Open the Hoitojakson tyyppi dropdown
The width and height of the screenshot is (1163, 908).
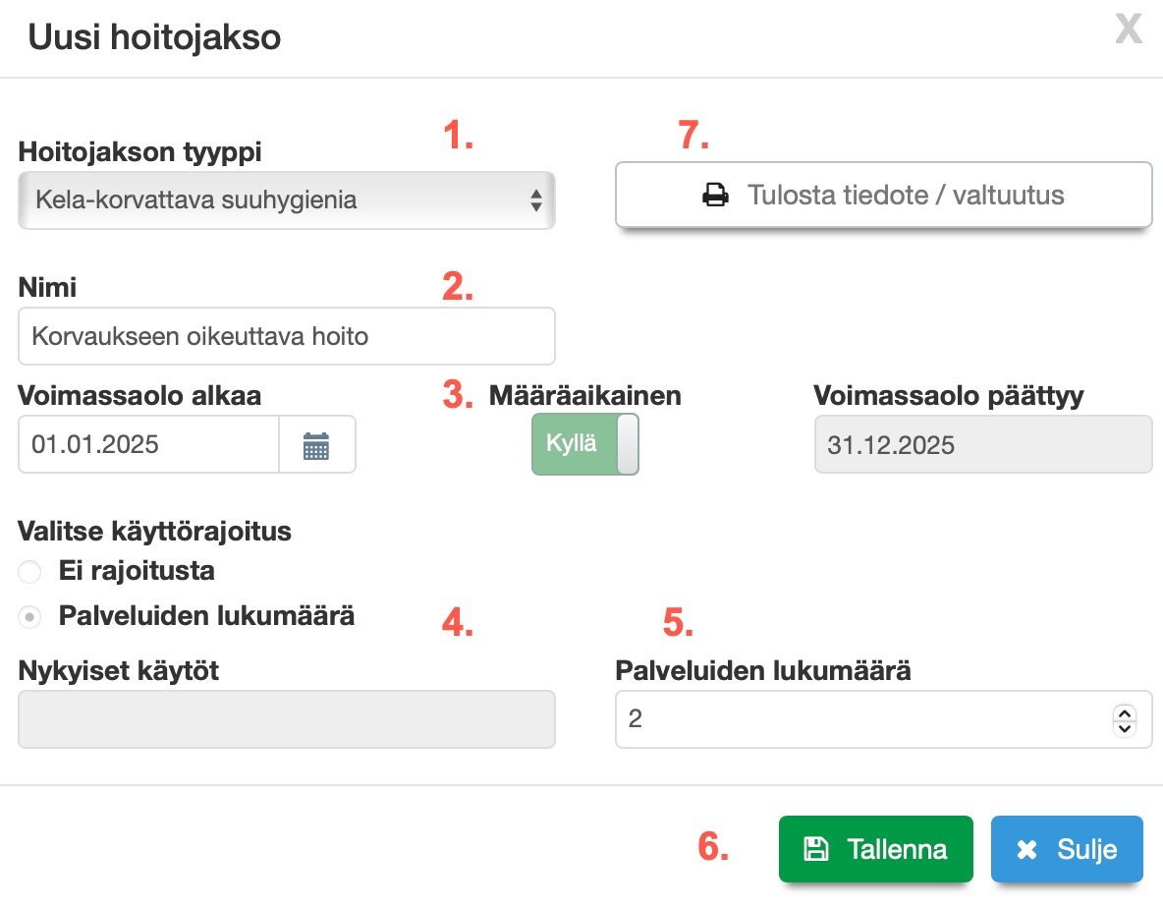[286, 200]
